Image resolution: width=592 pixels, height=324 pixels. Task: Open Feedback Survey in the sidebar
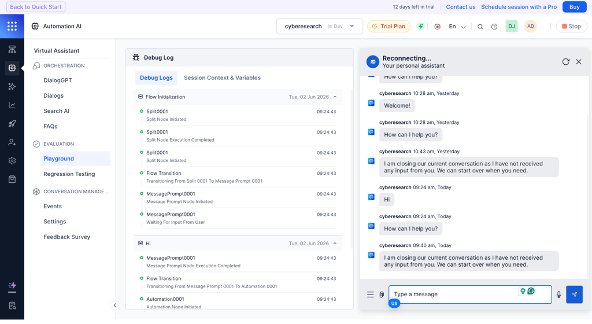[x=67, y=237]
